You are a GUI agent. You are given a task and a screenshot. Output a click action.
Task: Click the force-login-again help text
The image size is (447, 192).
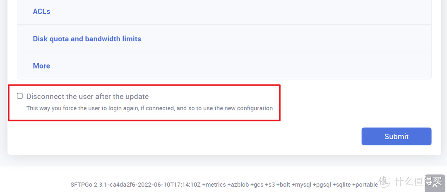[x=149, y=108]
